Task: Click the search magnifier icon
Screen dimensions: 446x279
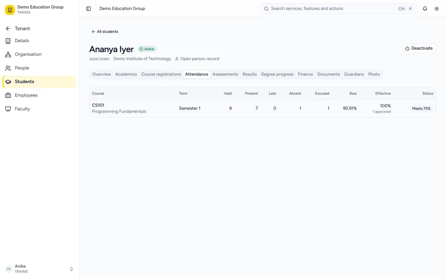Action: 266,9
